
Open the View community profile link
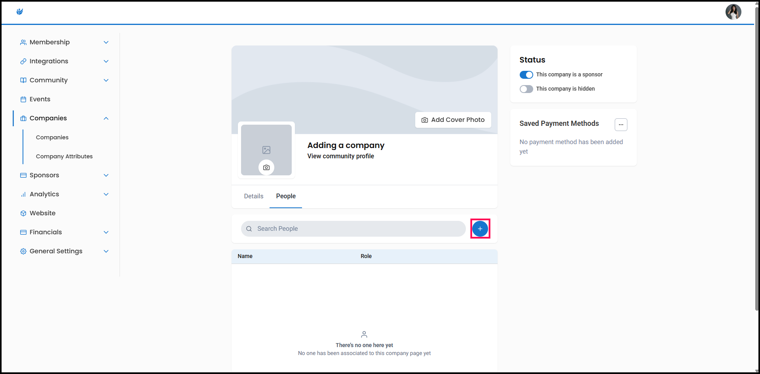click(340, 156)
